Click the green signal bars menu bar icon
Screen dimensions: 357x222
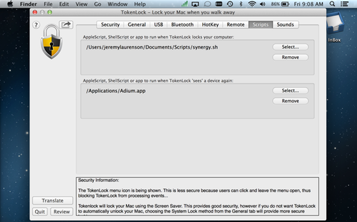[x=185, y=4]
